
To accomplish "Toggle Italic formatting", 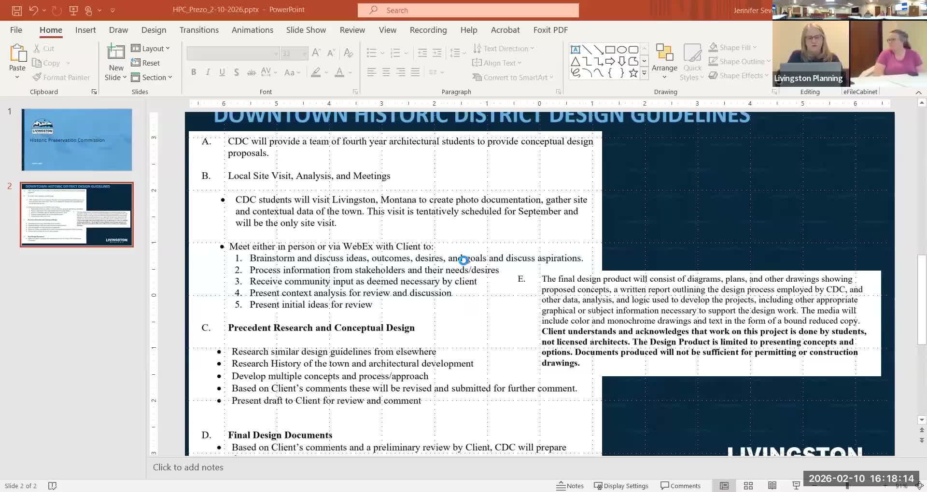I will pos(208,72).
